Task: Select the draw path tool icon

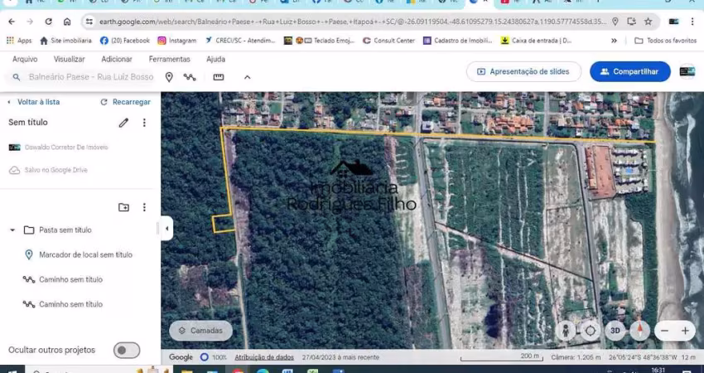Action: point(190,77)
